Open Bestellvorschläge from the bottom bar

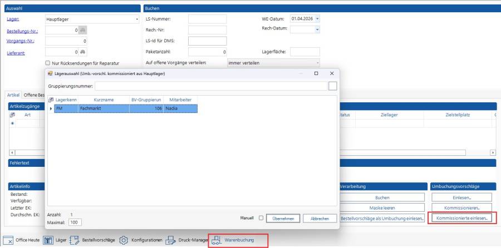(92, 240)
